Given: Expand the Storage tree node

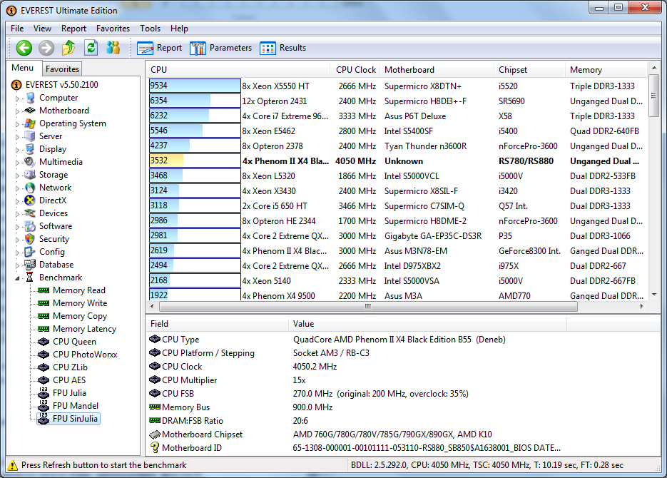Looking at the screenshot, I should point(17,176).
